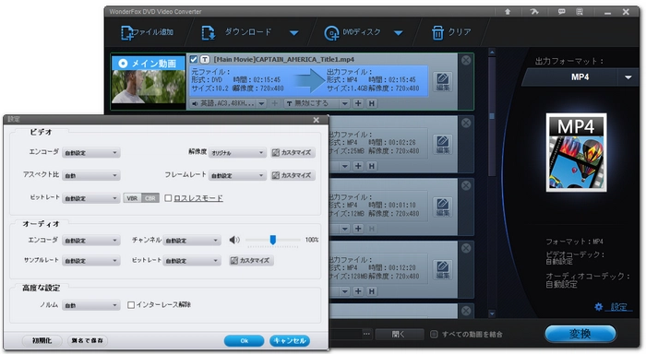The width and height of the screenshot is (646, 354).
Task: Click the DVDディスク disc icon
Action: pos(331,33)
